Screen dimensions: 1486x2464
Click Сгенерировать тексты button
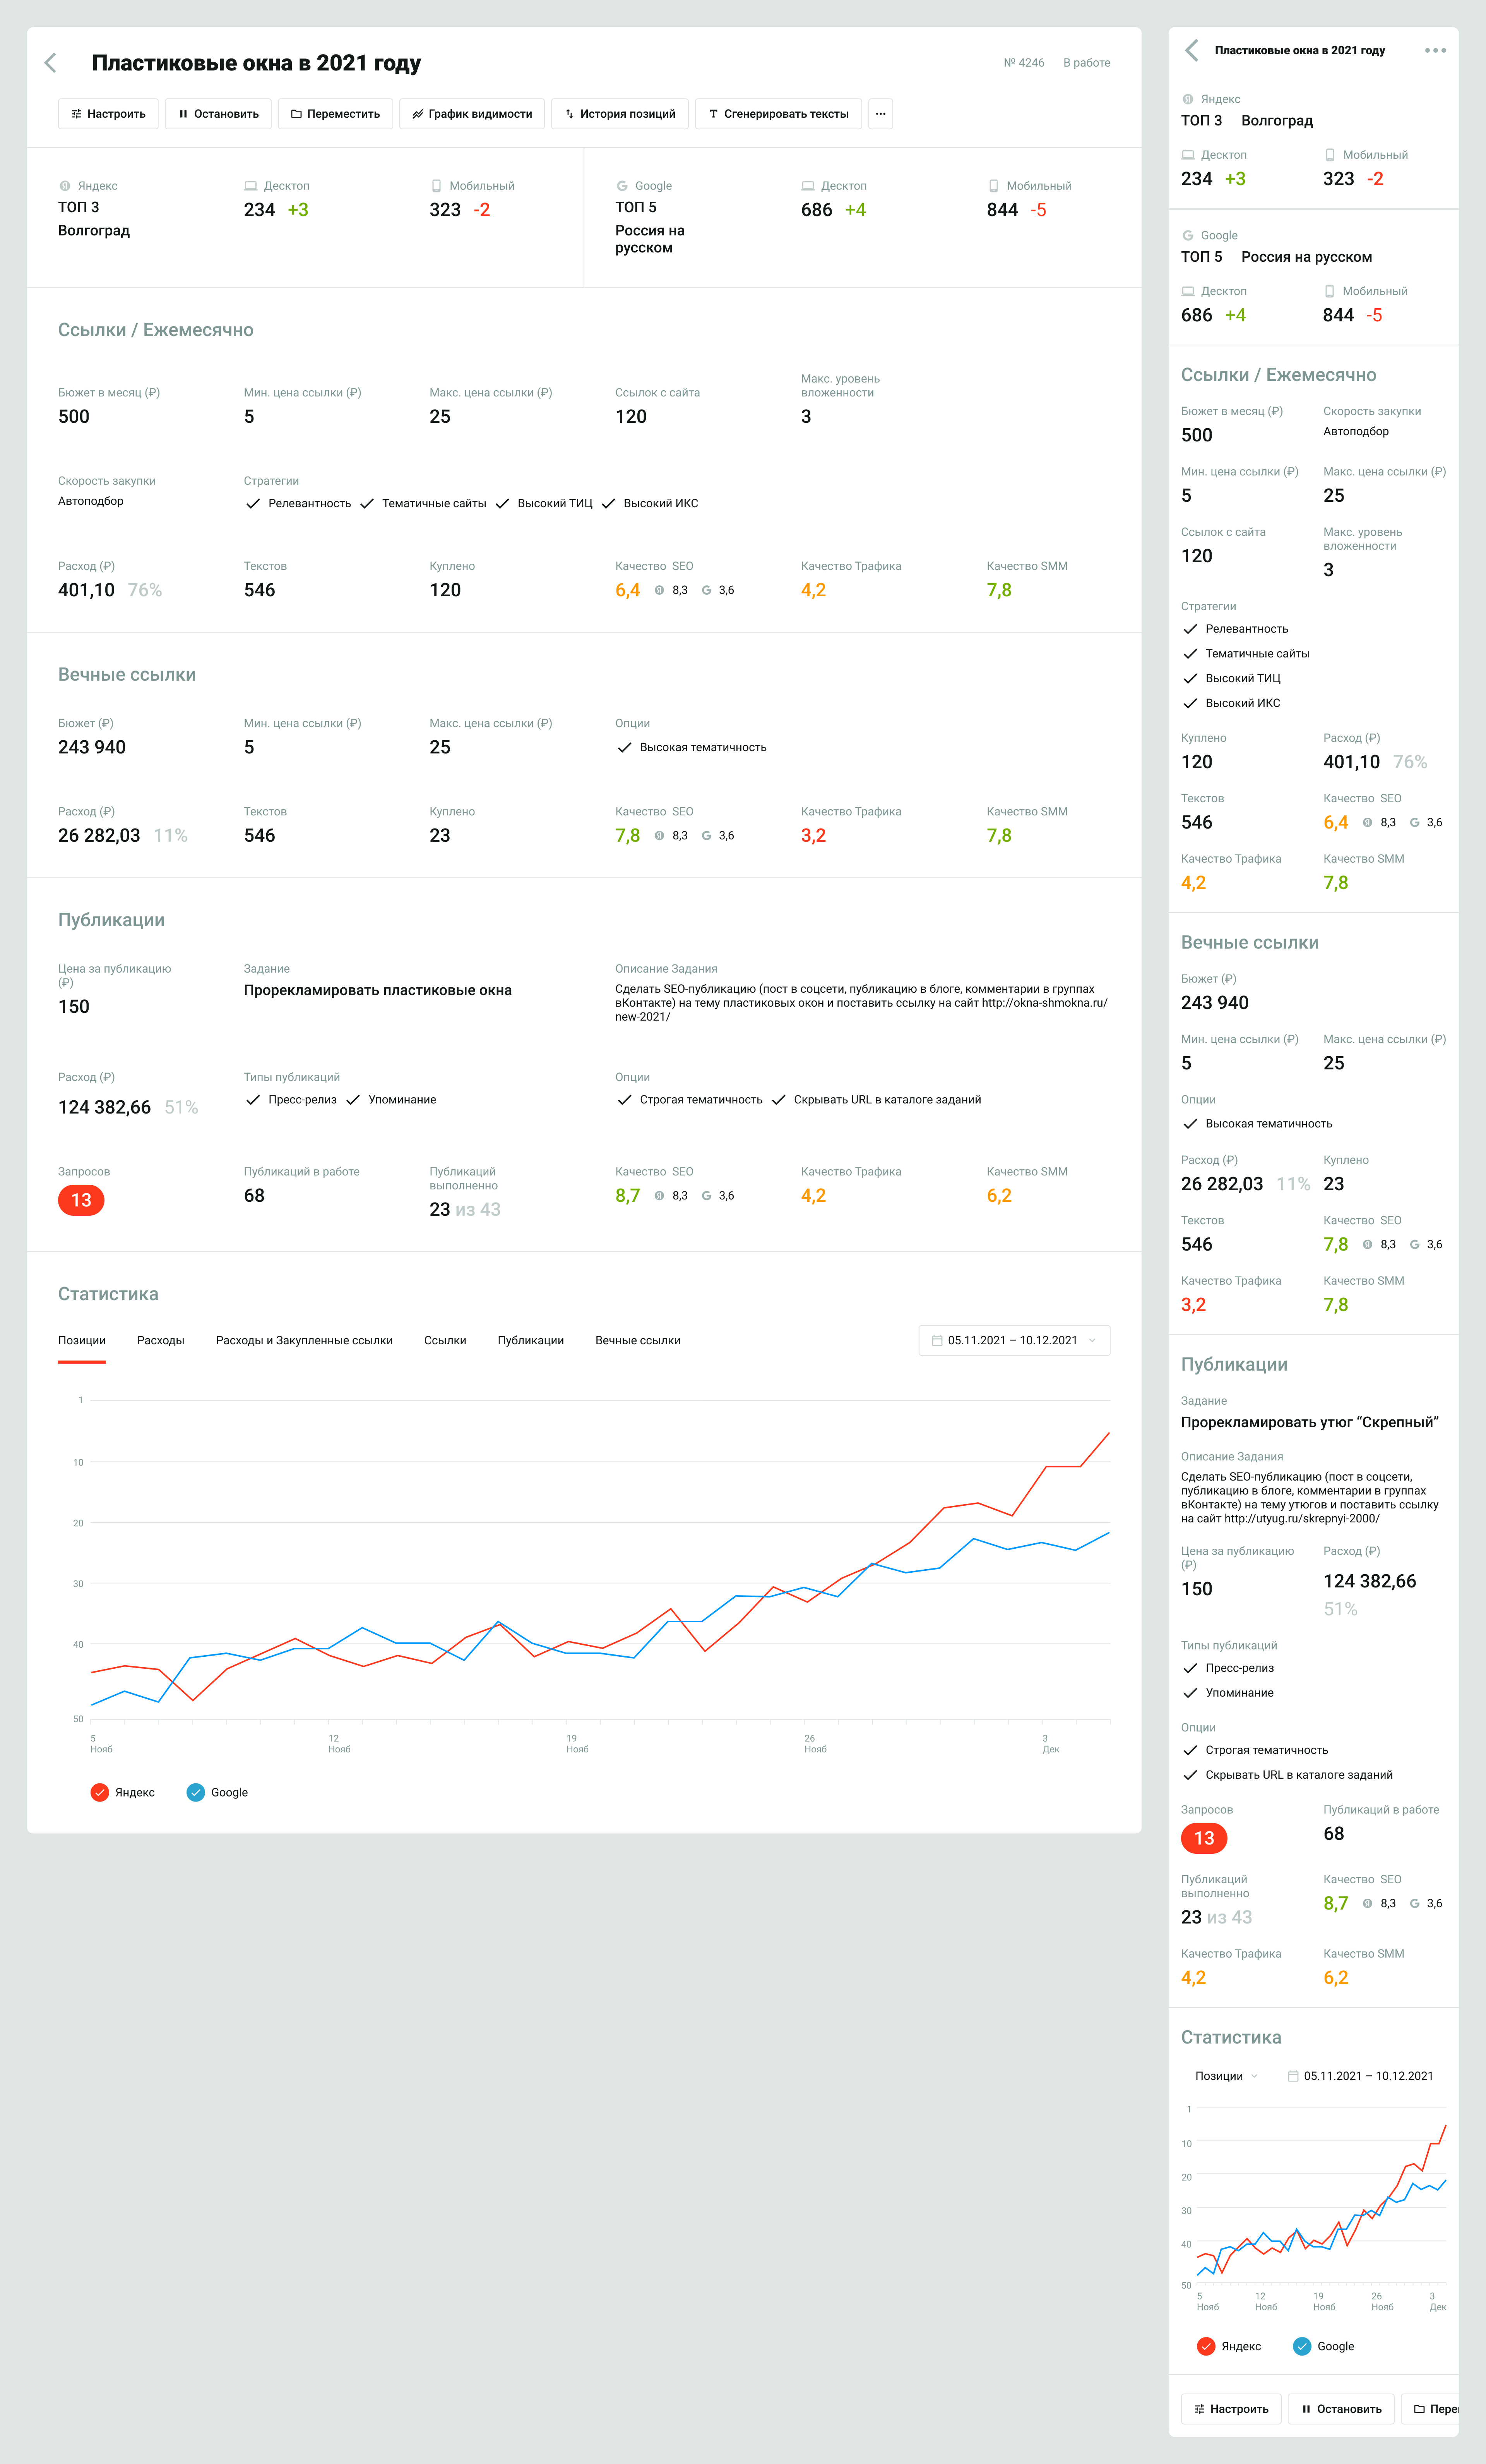point(779,114)
